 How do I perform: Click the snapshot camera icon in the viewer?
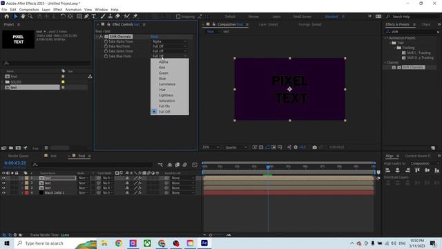click(x=315, y=147)
